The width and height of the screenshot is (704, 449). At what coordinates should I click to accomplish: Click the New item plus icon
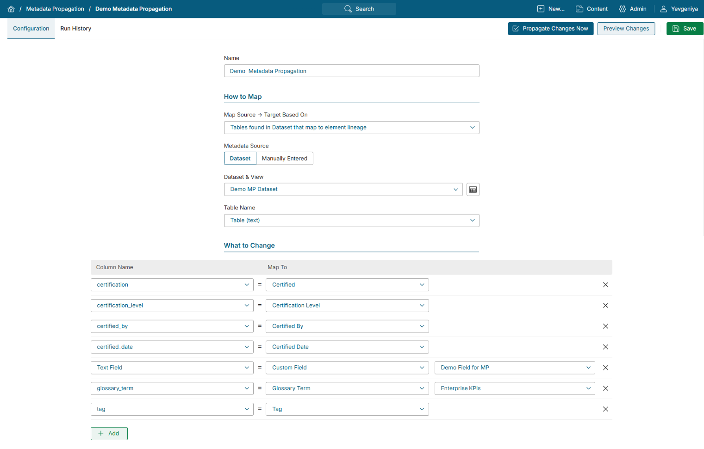pos(541,9)
